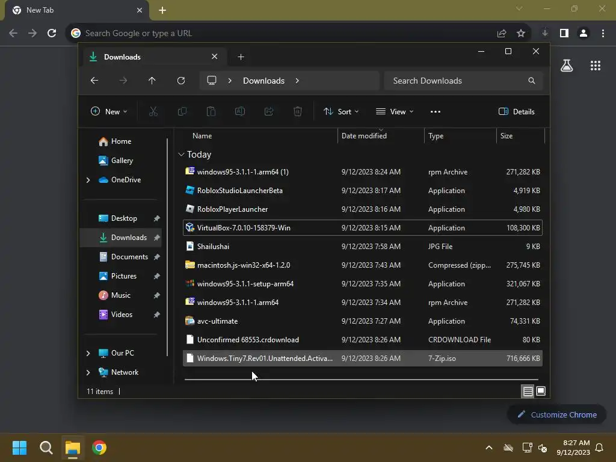Open Chrome three-dot menu
The width and height of the screenshot is (616, 462).
[603, 33]
